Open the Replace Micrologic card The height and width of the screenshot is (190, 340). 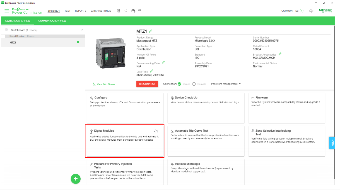click(x=206, y=172)
